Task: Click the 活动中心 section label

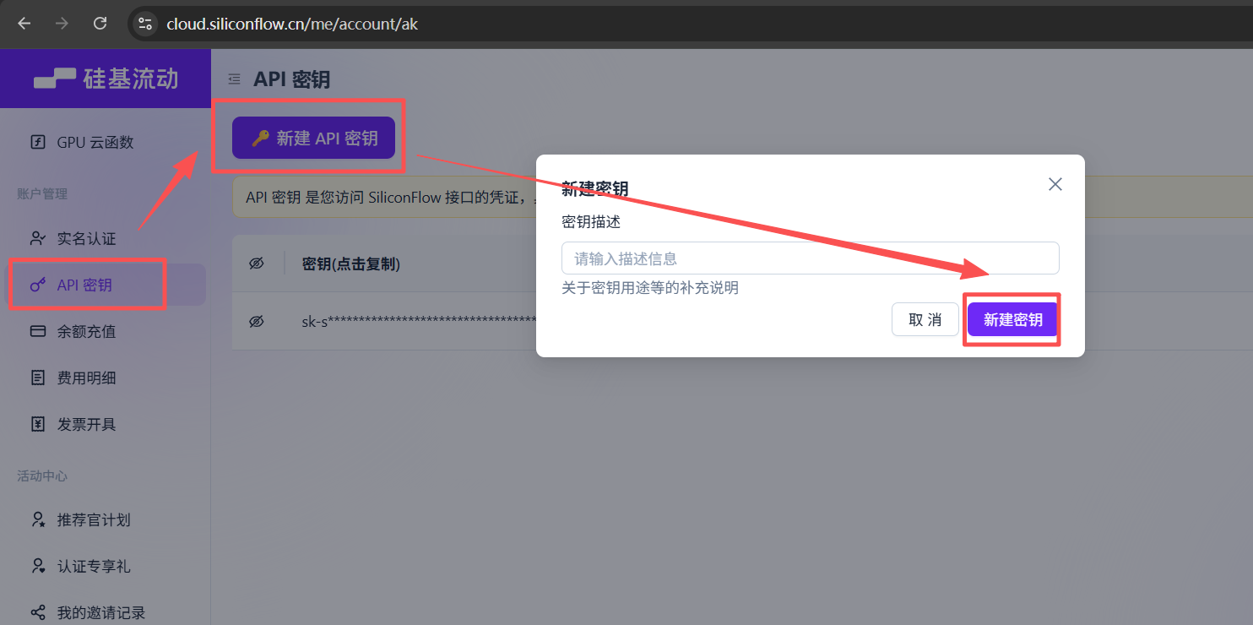Action: 42,476
